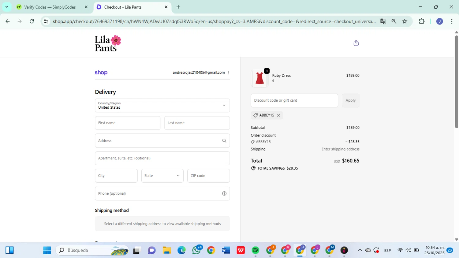The width and height of the screenshot is (459, 258).
Task: Open the account options three-dot menu
Action: tap(228, 73)
